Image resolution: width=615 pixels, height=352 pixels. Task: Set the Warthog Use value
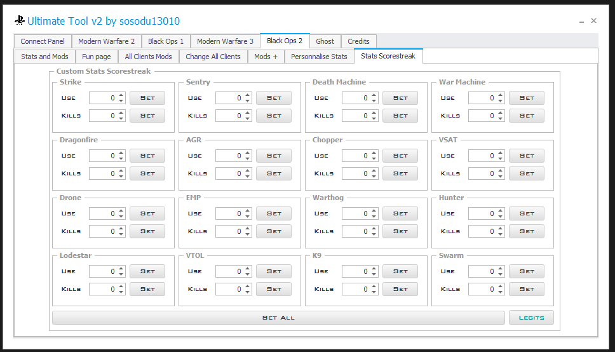[x=400, y=213]
